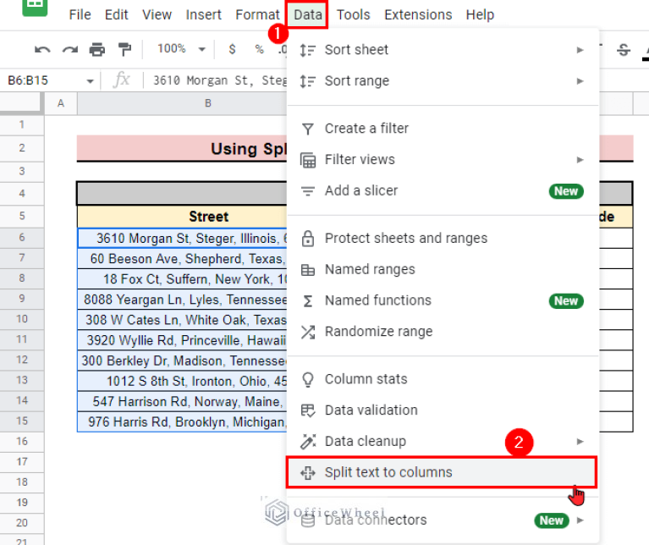Expand Filter views submenu arrow

click(x=580, y=160)
